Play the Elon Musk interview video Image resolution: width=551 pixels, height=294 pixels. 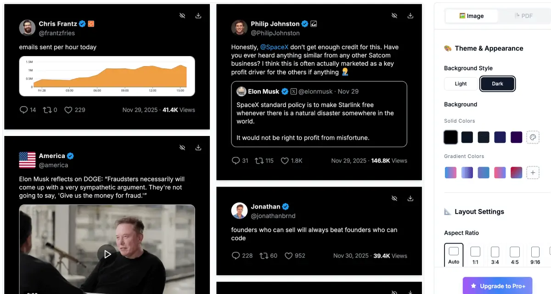pos(107,254)
